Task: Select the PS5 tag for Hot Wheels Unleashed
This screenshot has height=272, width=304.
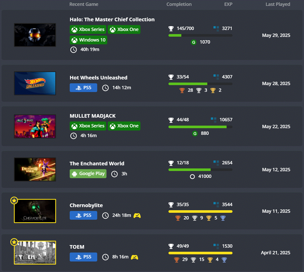Action: click(x=83, y=88)
